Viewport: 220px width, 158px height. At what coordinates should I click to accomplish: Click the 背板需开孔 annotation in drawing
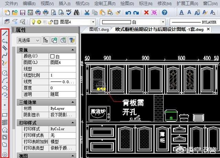[x=133, y=107]
